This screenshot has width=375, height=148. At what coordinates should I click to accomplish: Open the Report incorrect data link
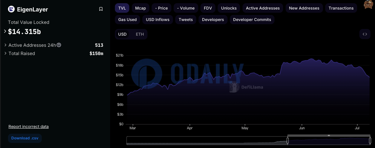[x=28, y=127]
